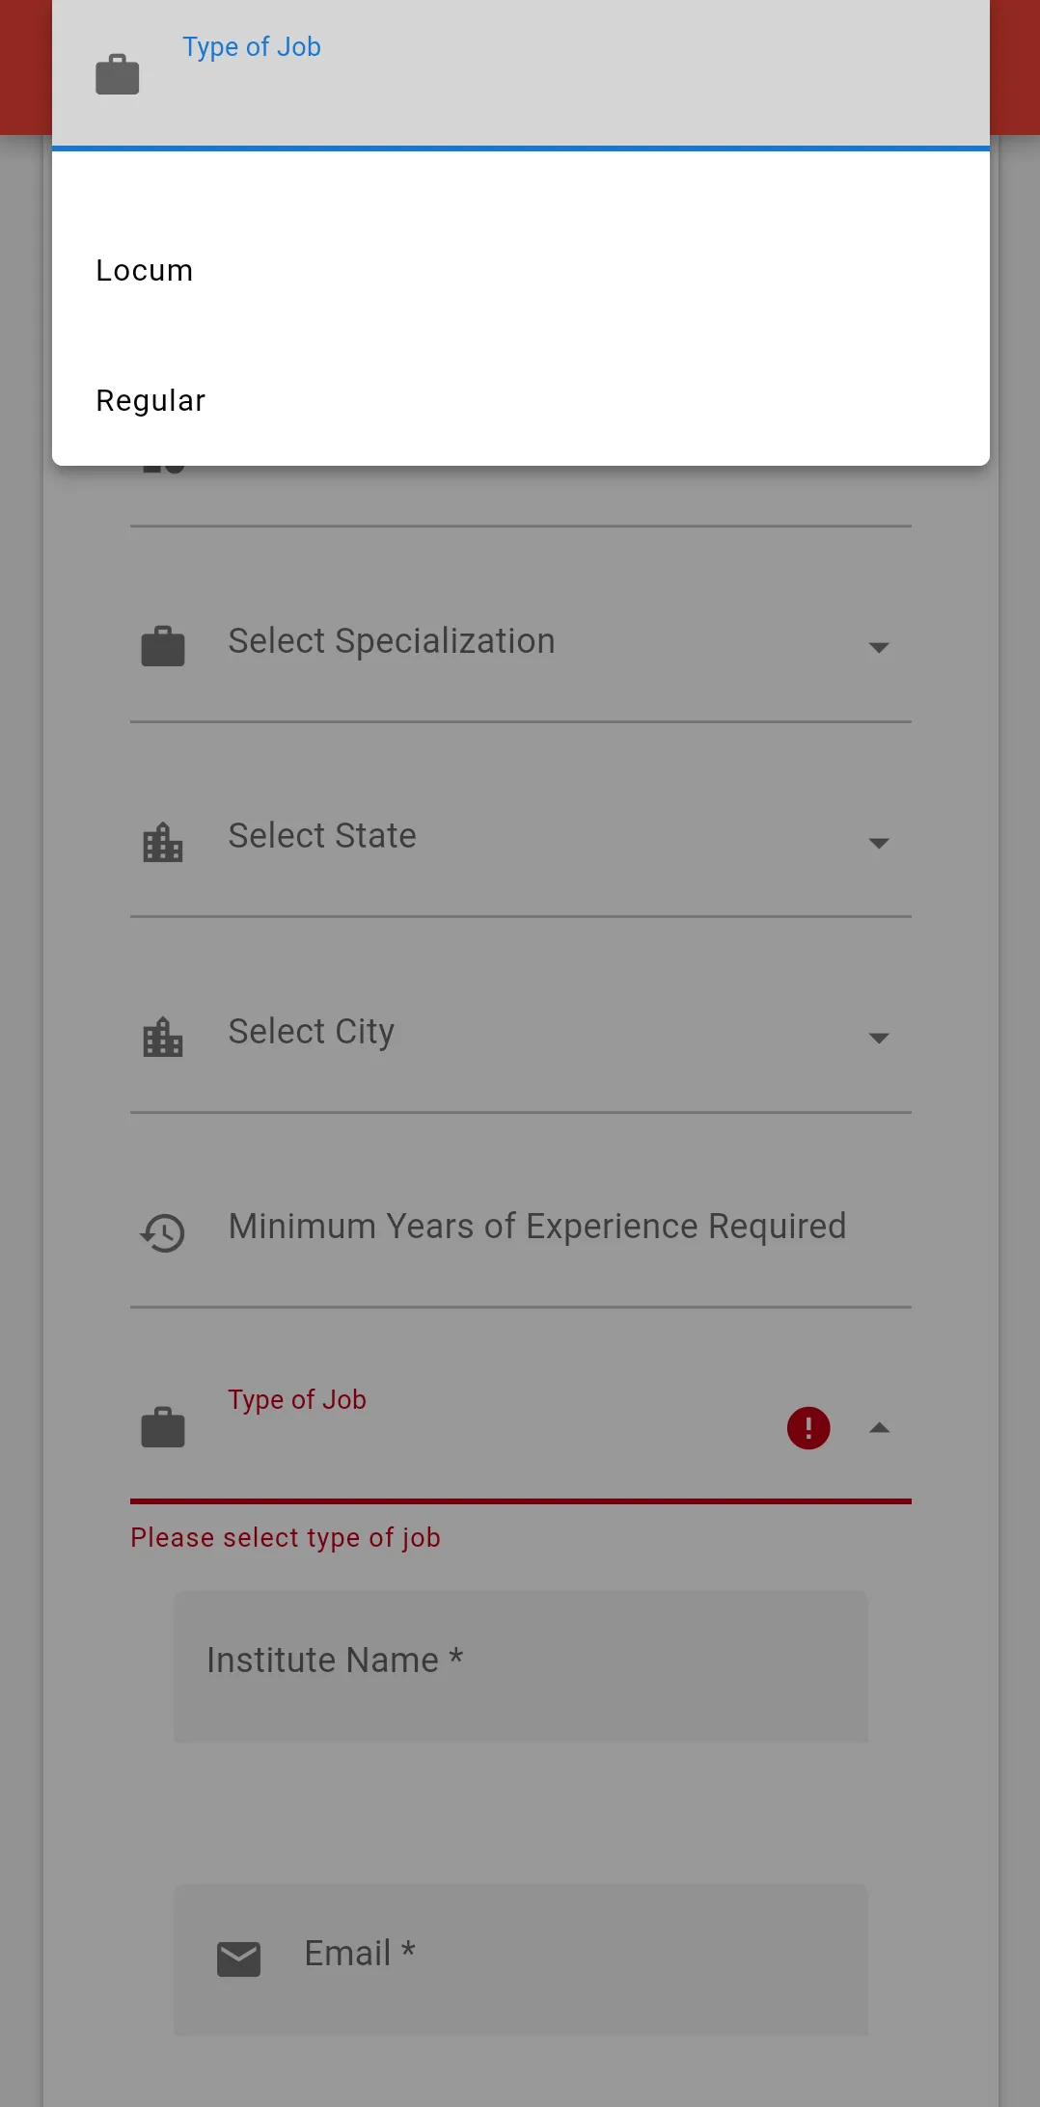1040x2107 pixels.
Task: Click the Select City label text
Action: [x=311, y=1032]
